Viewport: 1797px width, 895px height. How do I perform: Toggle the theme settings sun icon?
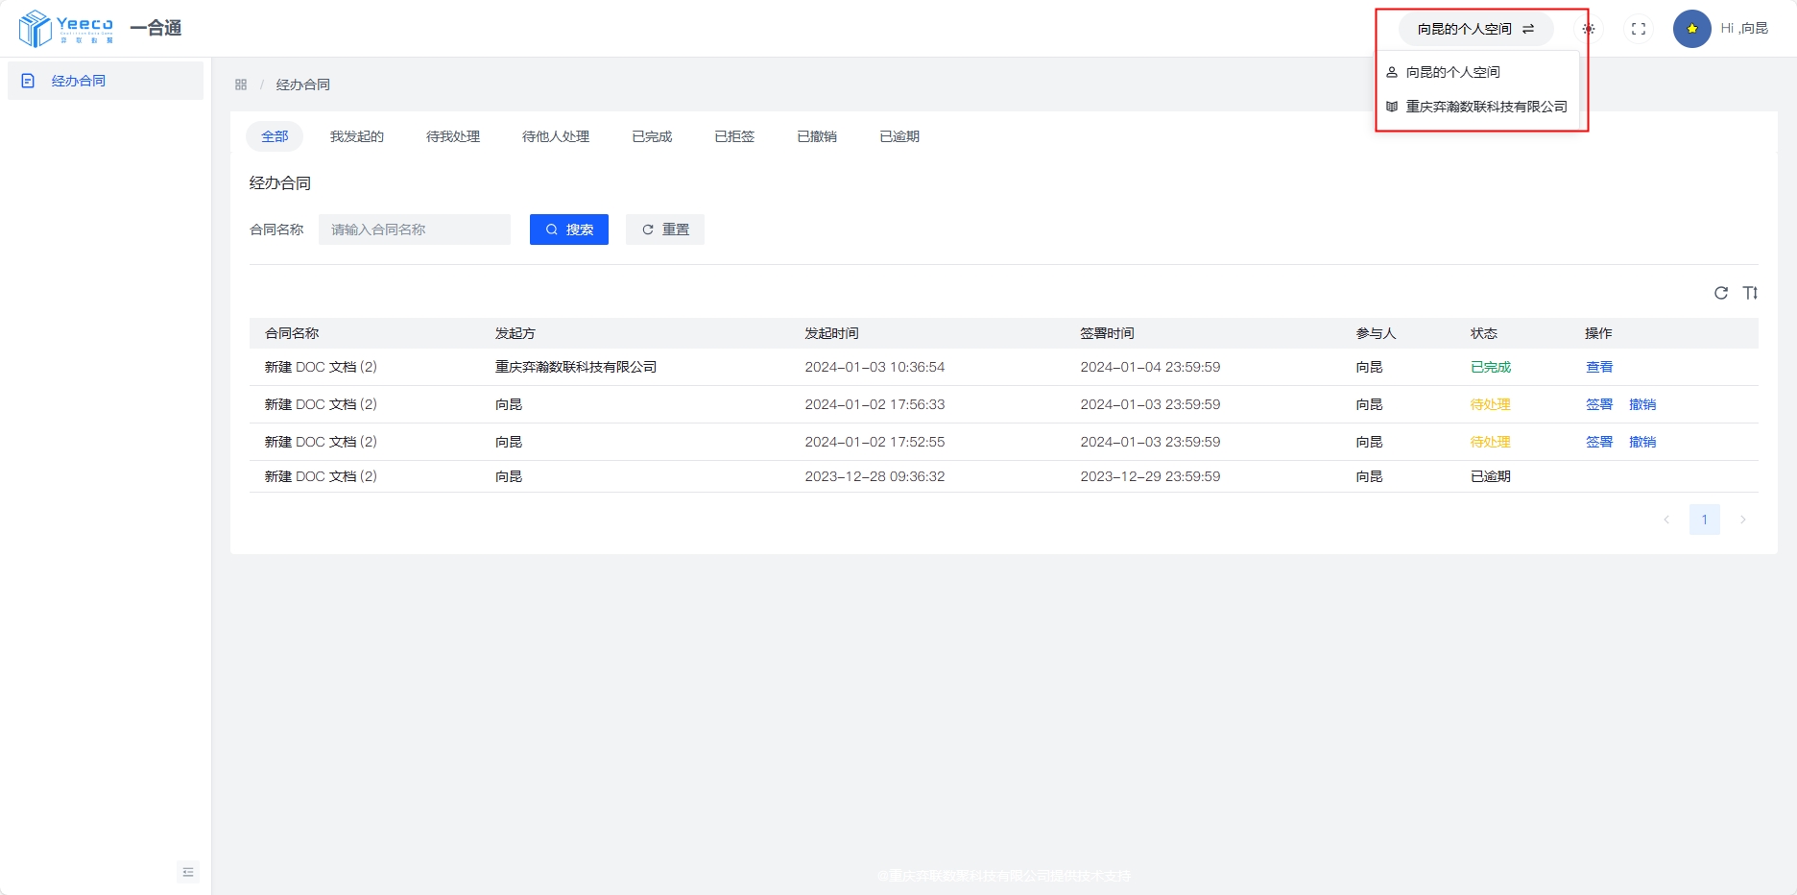pos(1589,29)
